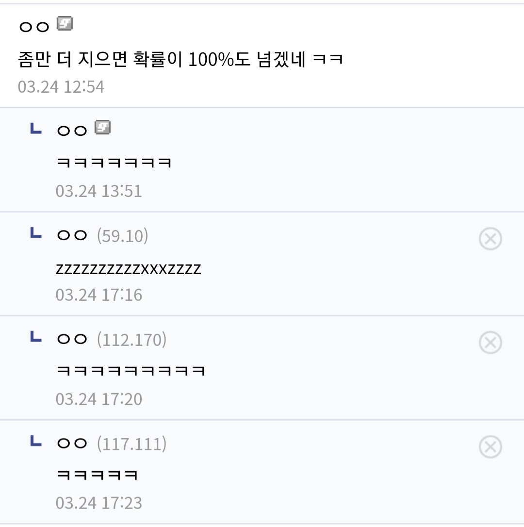Tap the comment mentioning 100% to reply
The width and height of the screenshot is (524, 527).
click(x=180, y=60)
